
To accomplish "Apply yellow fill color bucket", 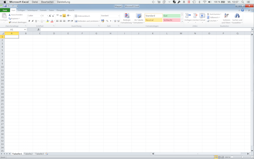I will [x=47, y=21].
